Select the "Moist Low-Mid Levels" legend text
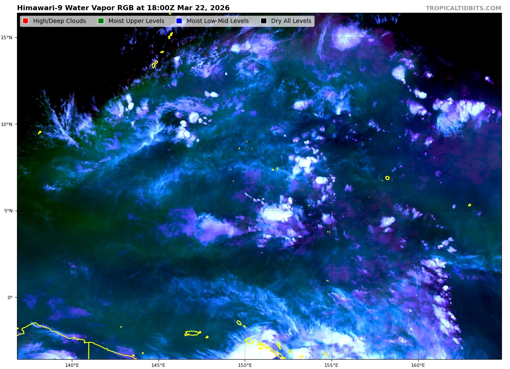 [218, 21]
